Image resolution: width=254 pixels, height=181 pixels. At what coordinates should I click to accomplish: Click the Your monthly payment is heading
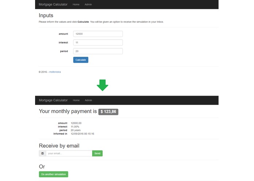[68, 111]
